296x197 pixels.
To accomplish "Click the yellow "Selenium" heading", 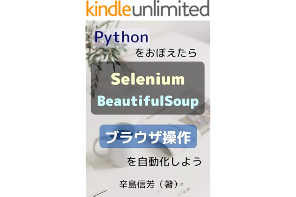I will click(148, 79).
